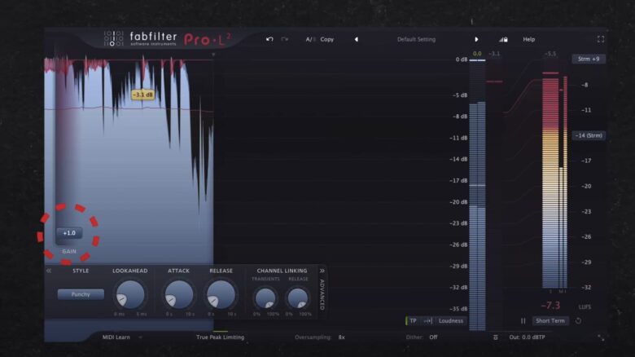Open the MIDI Learn option

pyautogui.click(x=116, y=337)
